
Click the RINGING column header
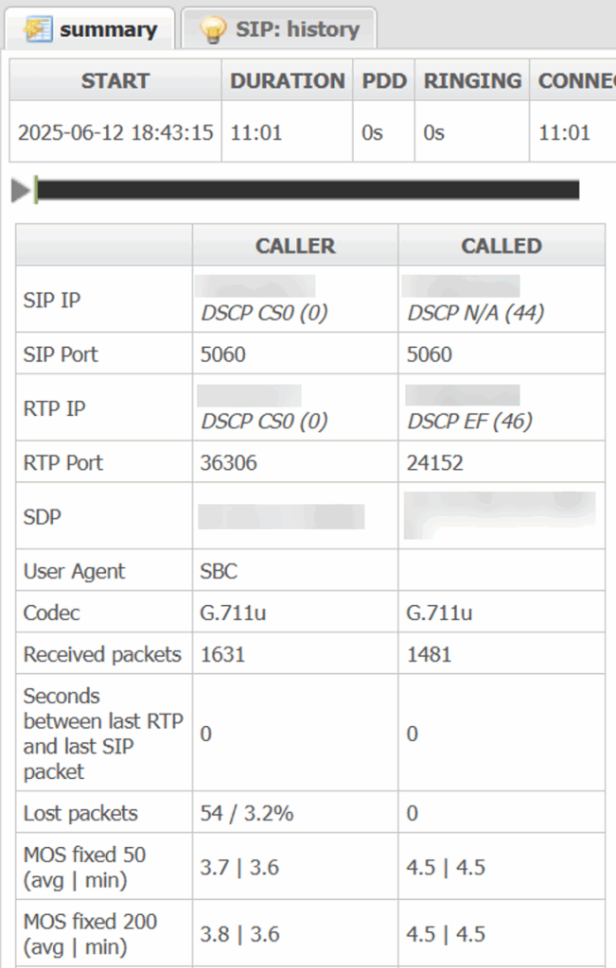click(472, 81)
